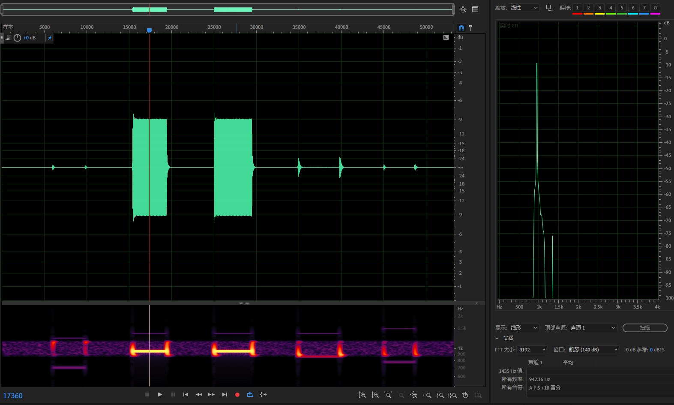Zoom in time icon

388,395
